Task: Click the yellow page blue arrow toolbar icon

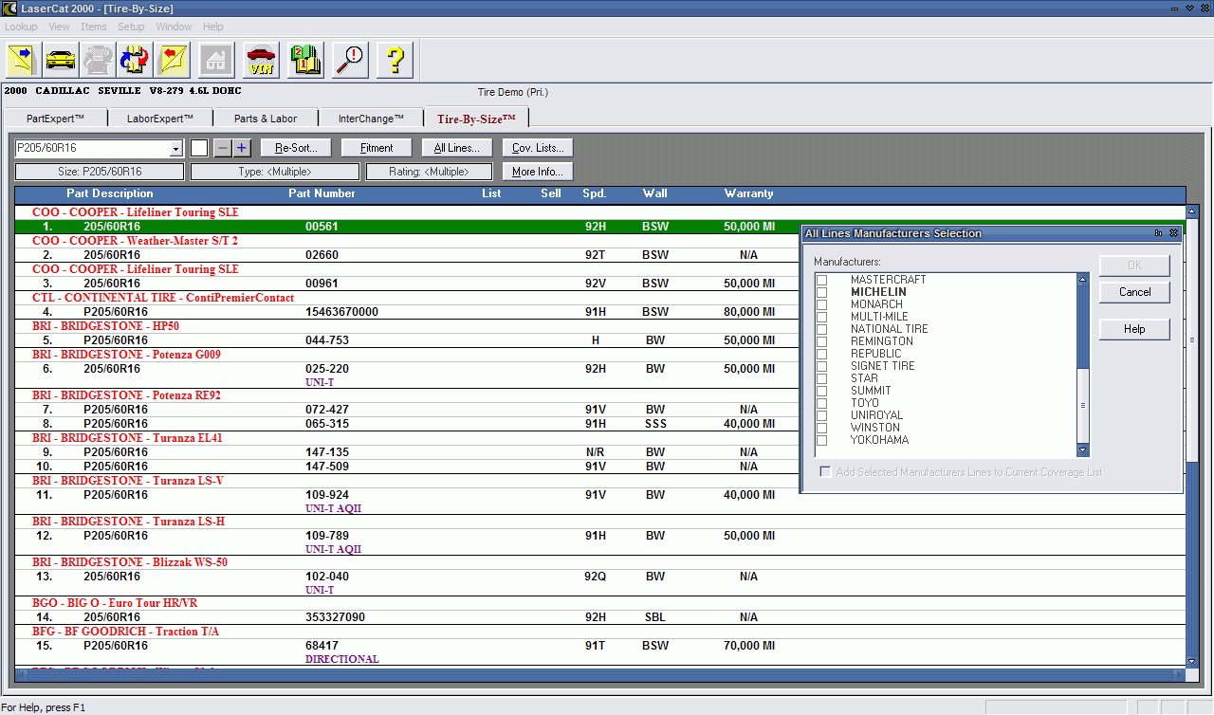Action: [22, 60]
